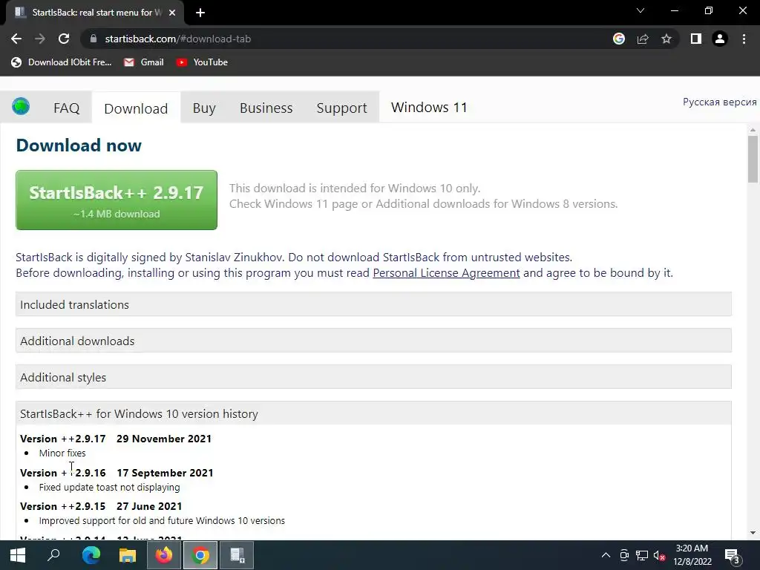
Task: Expand Included translations section
Action: 373,304
